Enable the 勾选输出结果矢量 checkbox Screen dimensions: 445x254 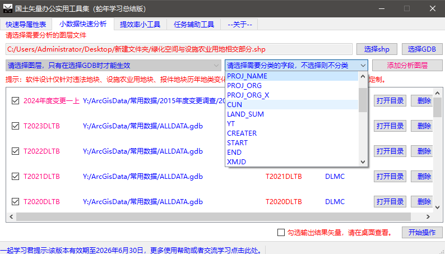pyautogui.click(x=281, y=233)
